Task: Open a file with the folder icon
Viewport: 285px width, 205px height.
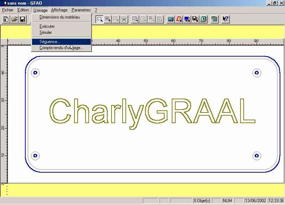Action: (14, 19)
